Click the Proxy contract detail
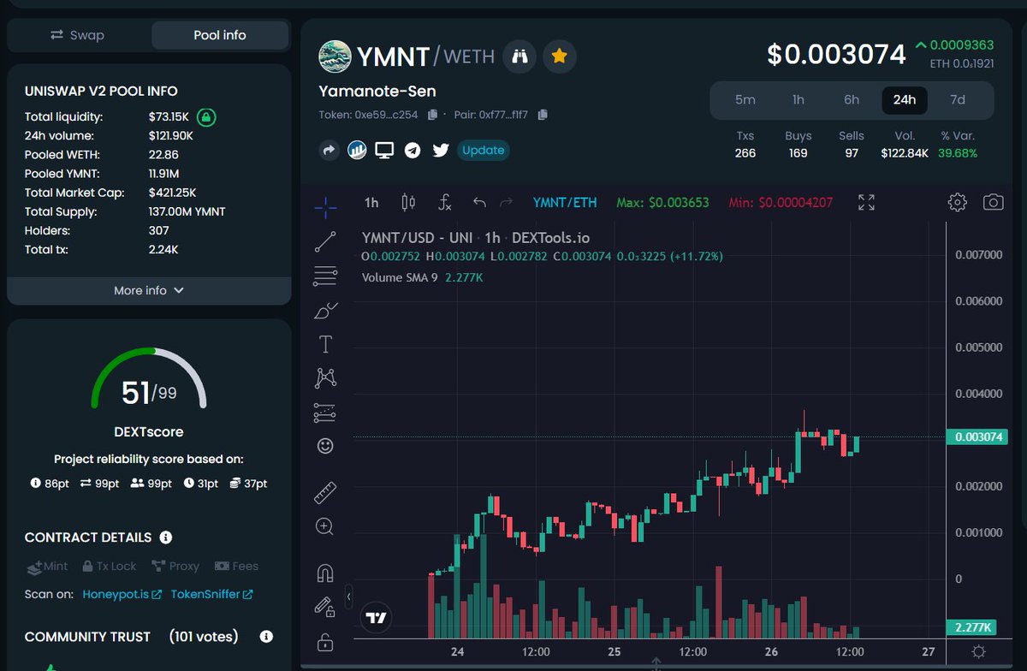This screenshot has height=671, width=1027. (x=175, y=567)
